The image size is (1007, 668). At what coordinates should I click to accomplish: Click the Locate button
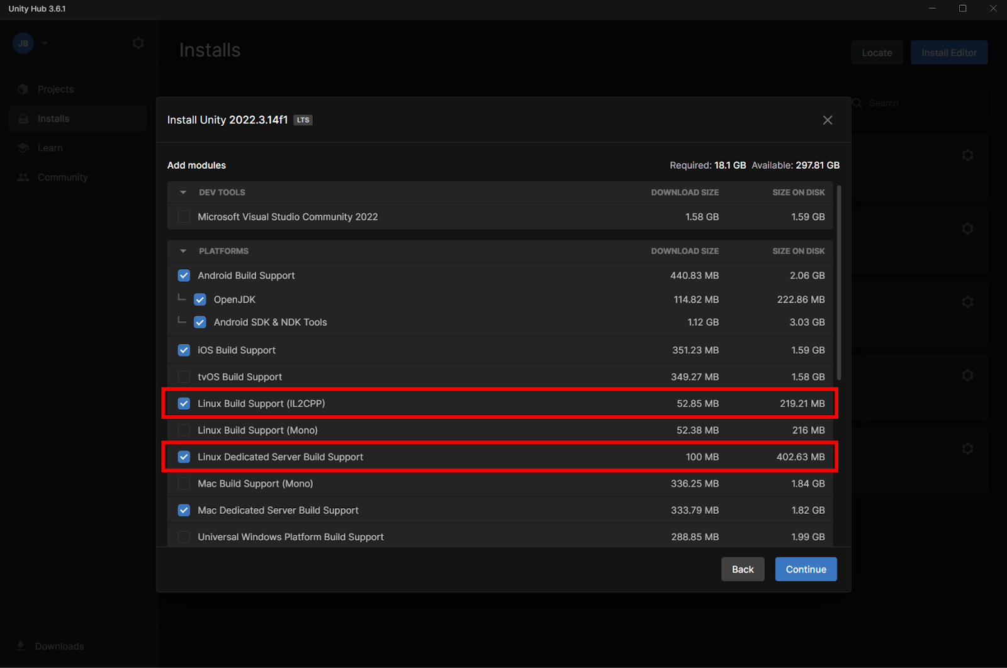[877, 53]
